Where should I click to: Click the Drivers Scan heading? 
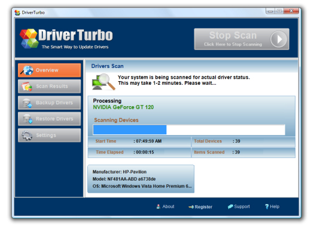click(x=107, y=66)
